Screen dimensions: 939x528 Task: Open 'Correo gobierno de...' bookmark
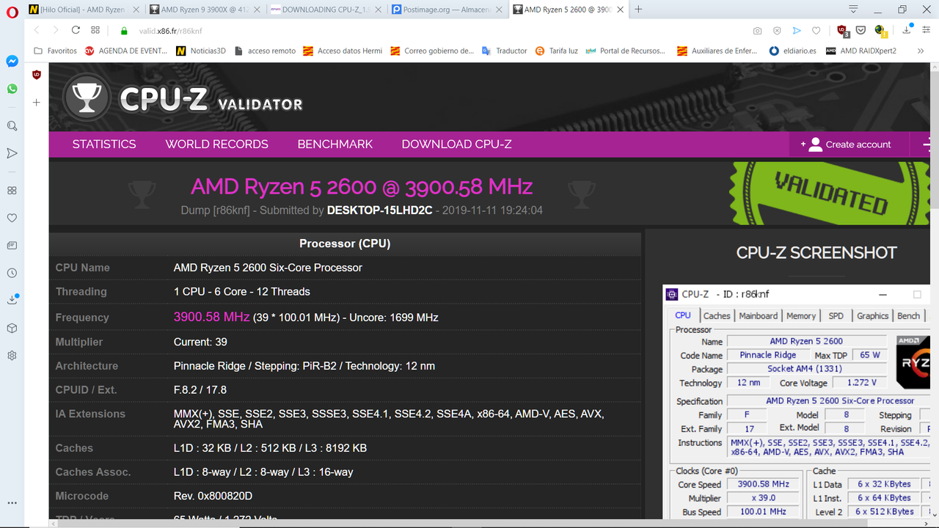(x=432, y=51)
